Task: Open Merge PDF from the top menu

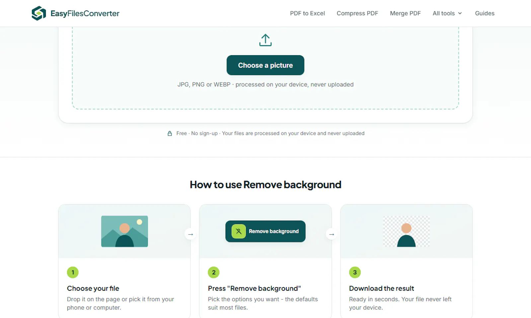Action: point(405,13)
